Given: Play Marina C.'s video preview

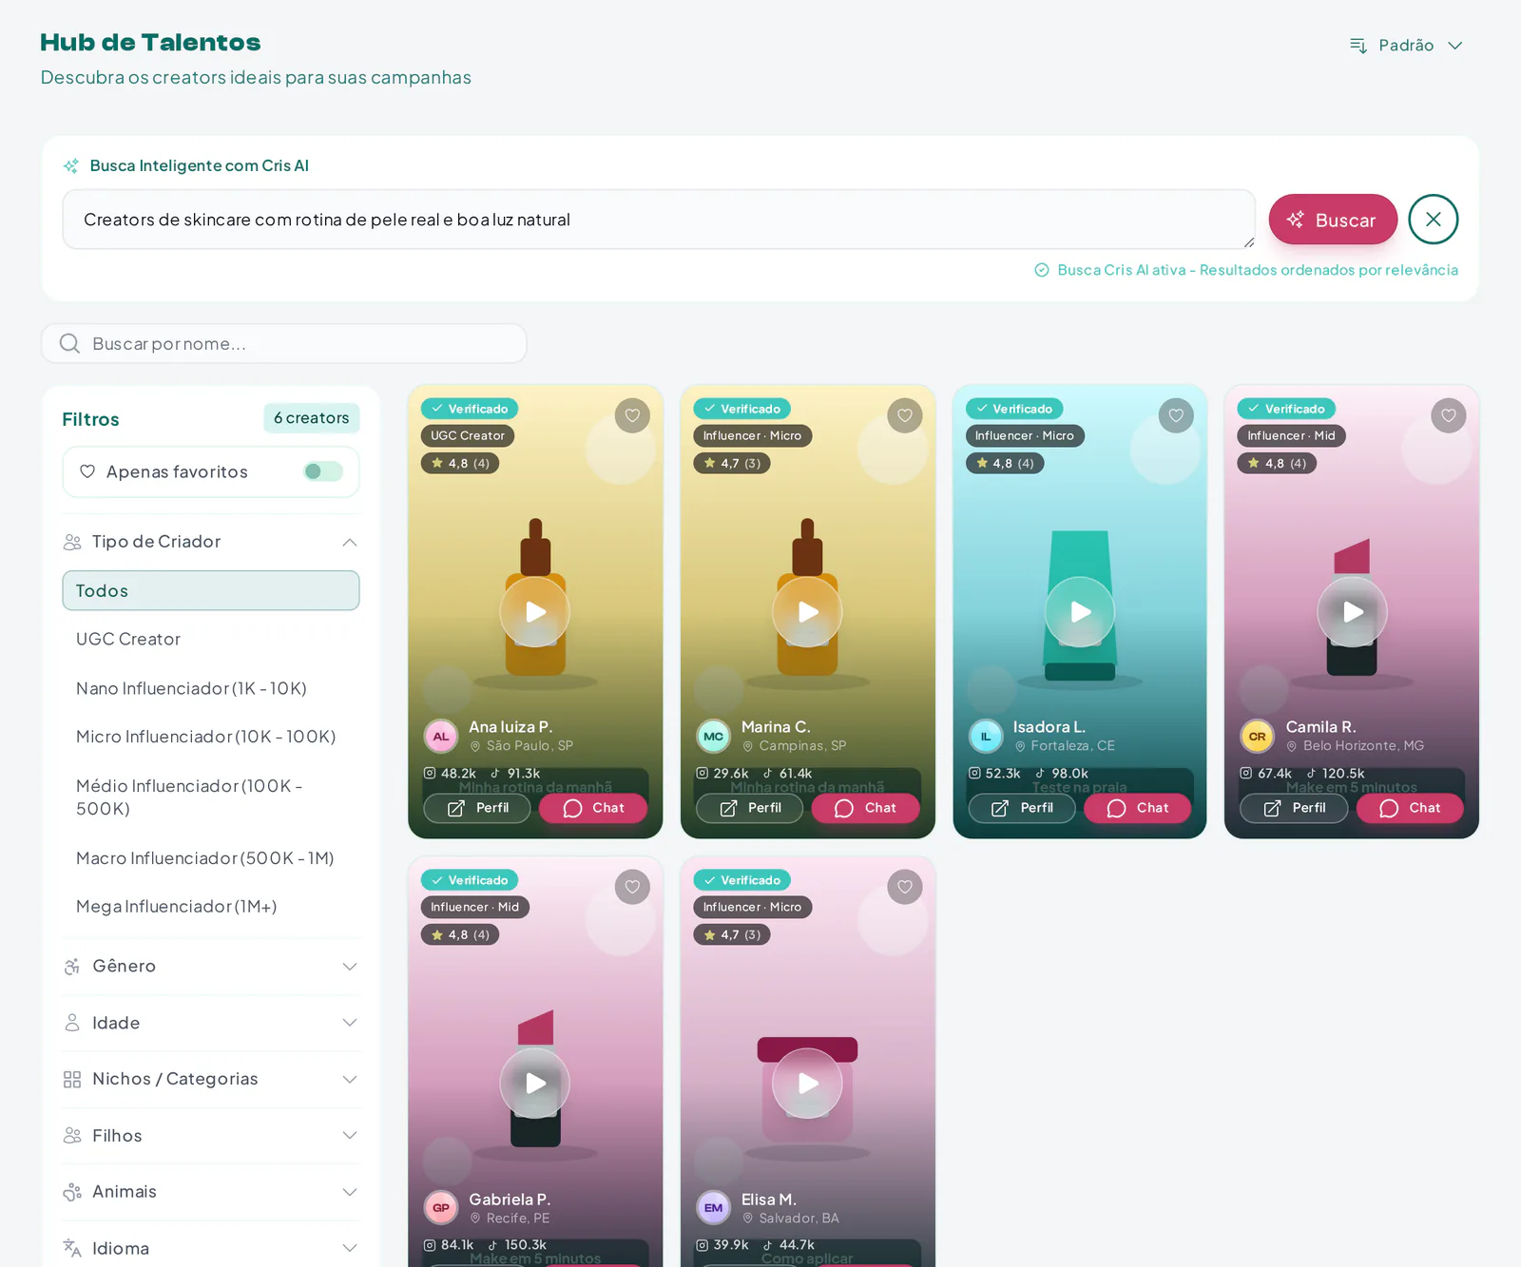Looking at the screenshot, I should pos(808,612).
